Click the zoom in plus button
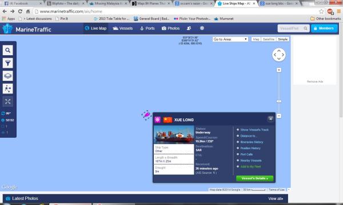343x205 pixels. click(279, 70)
